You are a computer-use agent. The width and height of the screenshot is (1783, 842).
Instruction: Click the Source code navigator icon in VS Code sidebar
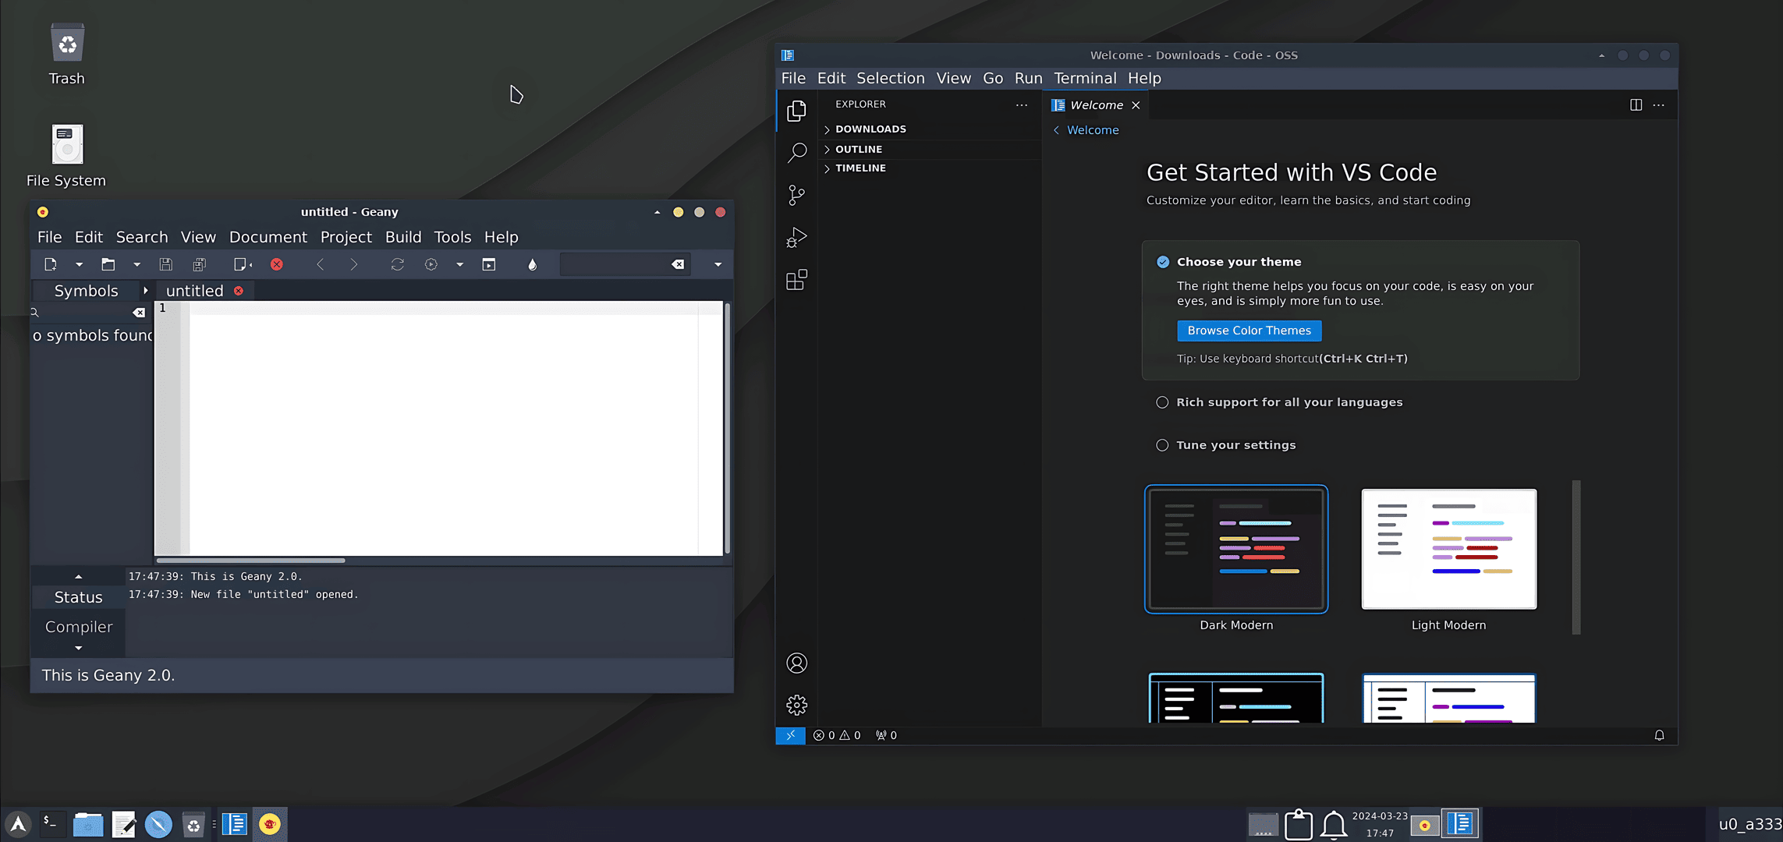796,194
